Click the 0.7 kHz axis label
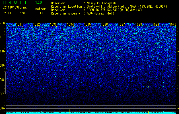Screen dimensions: 179x114 point(2,94)
